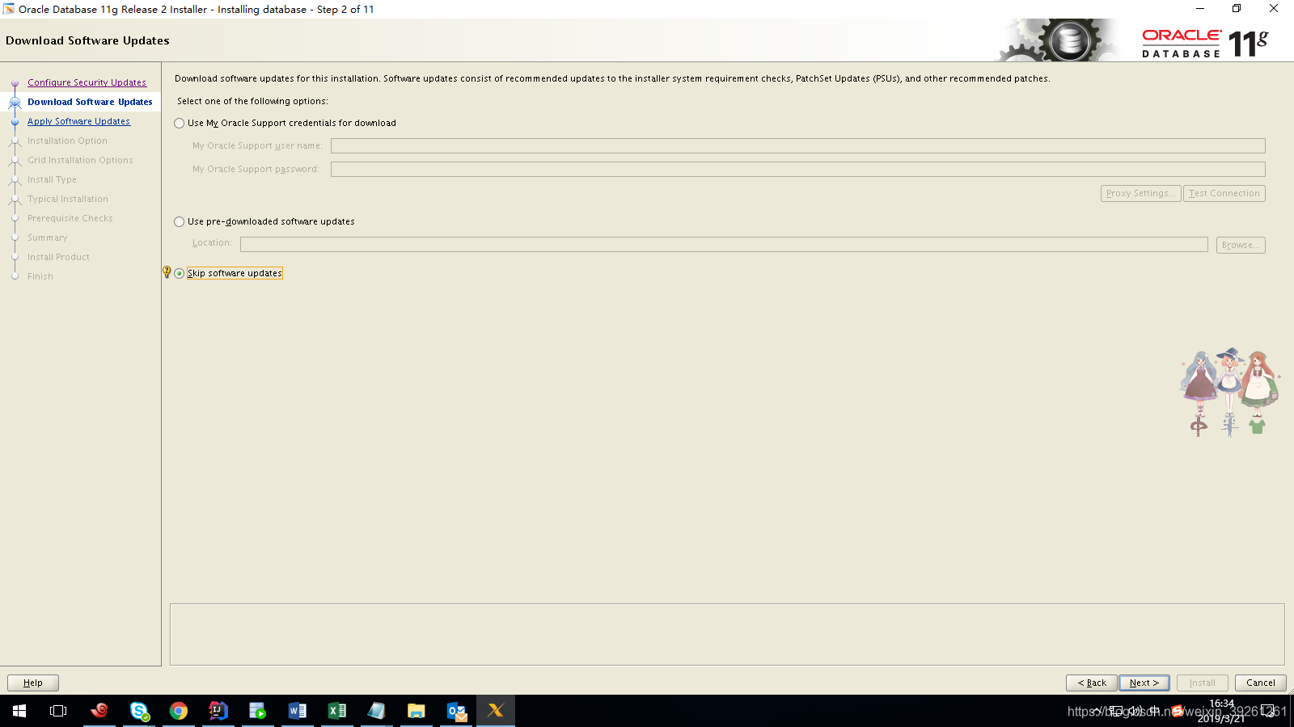Viewport: 1294px width, 727px height.
Task: Open Skype from the taskbar
Action: coord(139,711)
